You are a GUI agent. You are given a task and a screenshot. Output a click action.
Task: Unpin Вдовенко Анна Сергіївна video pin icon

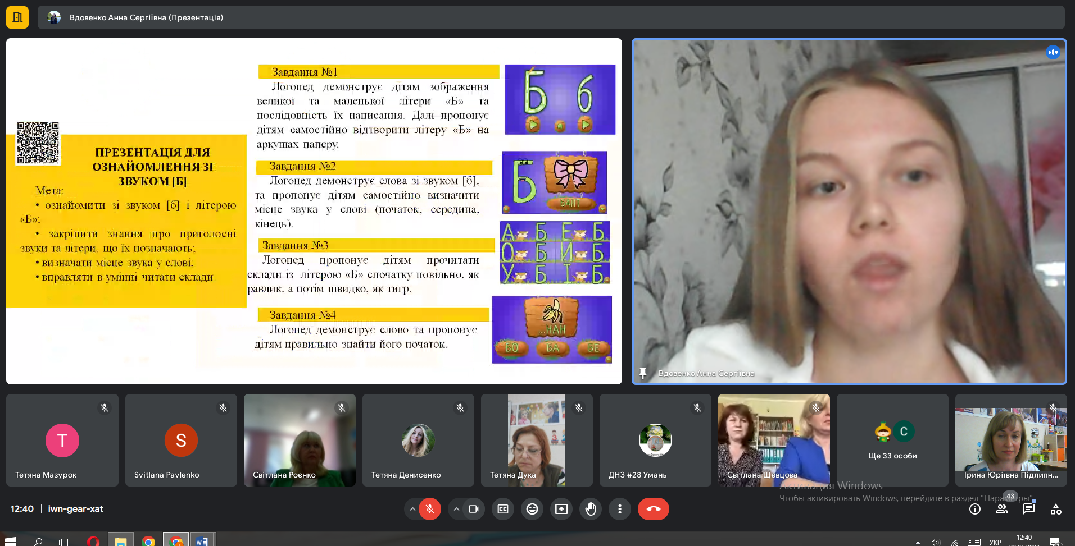(643, 373)
